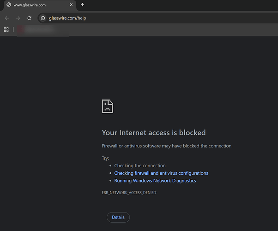The image size is (278, 231).
Task: Click the back navigation arrow
Action: click(6, 18)
